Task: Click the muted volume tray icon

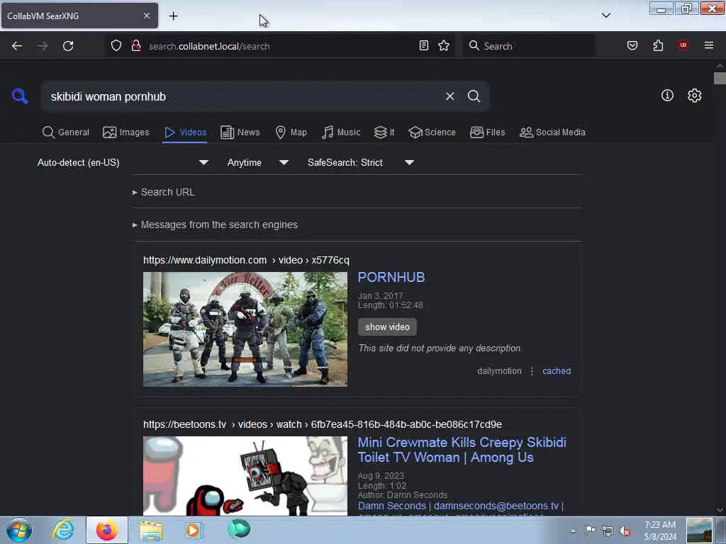Action: click(625, 531)
